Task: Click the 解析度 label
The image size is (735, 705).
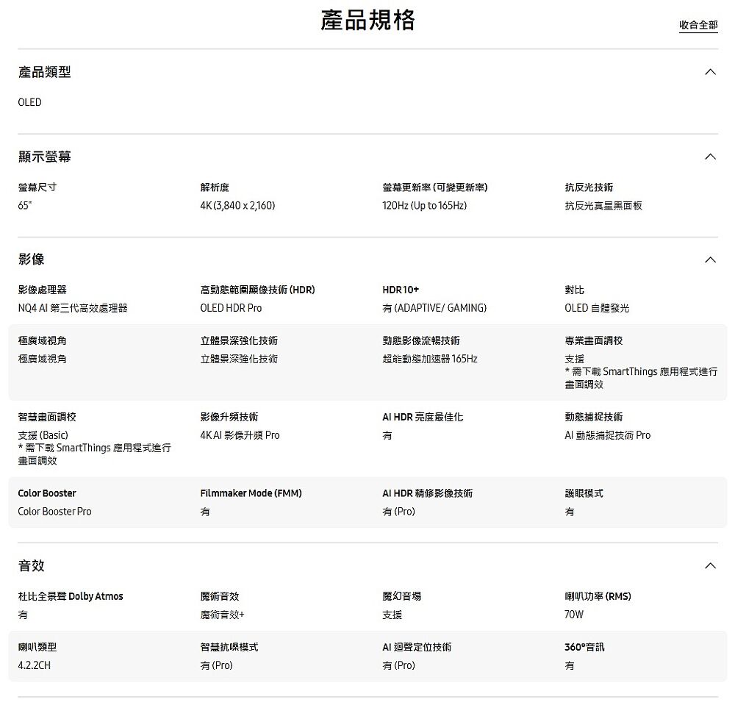Action: (215, 187)
